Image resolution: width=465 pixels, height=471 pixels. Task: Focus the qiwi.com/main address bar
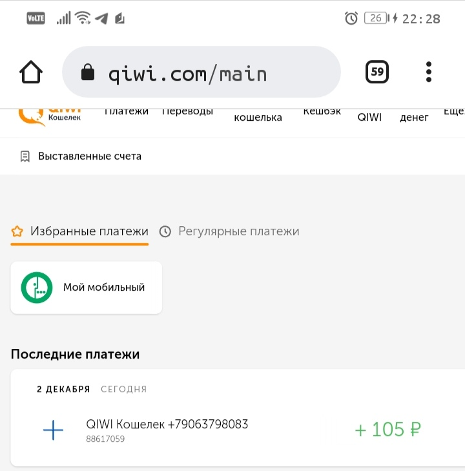point(201,72)
